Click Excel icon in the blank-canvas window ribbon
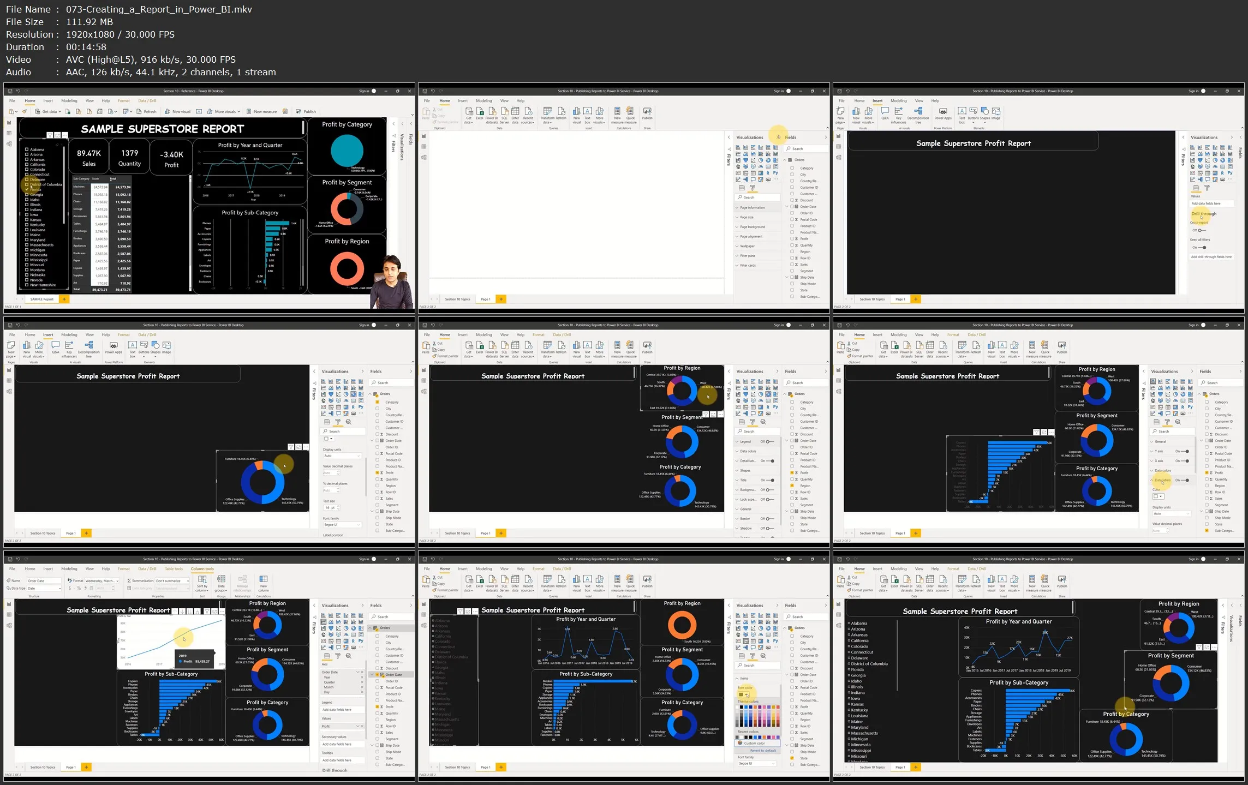The width and height of the screenshot is (1248, 785). point(480,113)
